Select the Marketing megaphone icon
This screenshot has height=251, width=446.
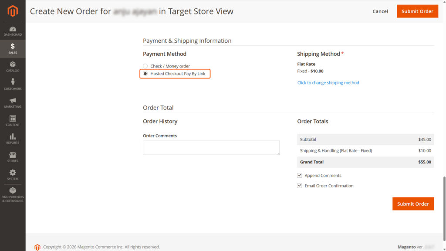[13, 102]
